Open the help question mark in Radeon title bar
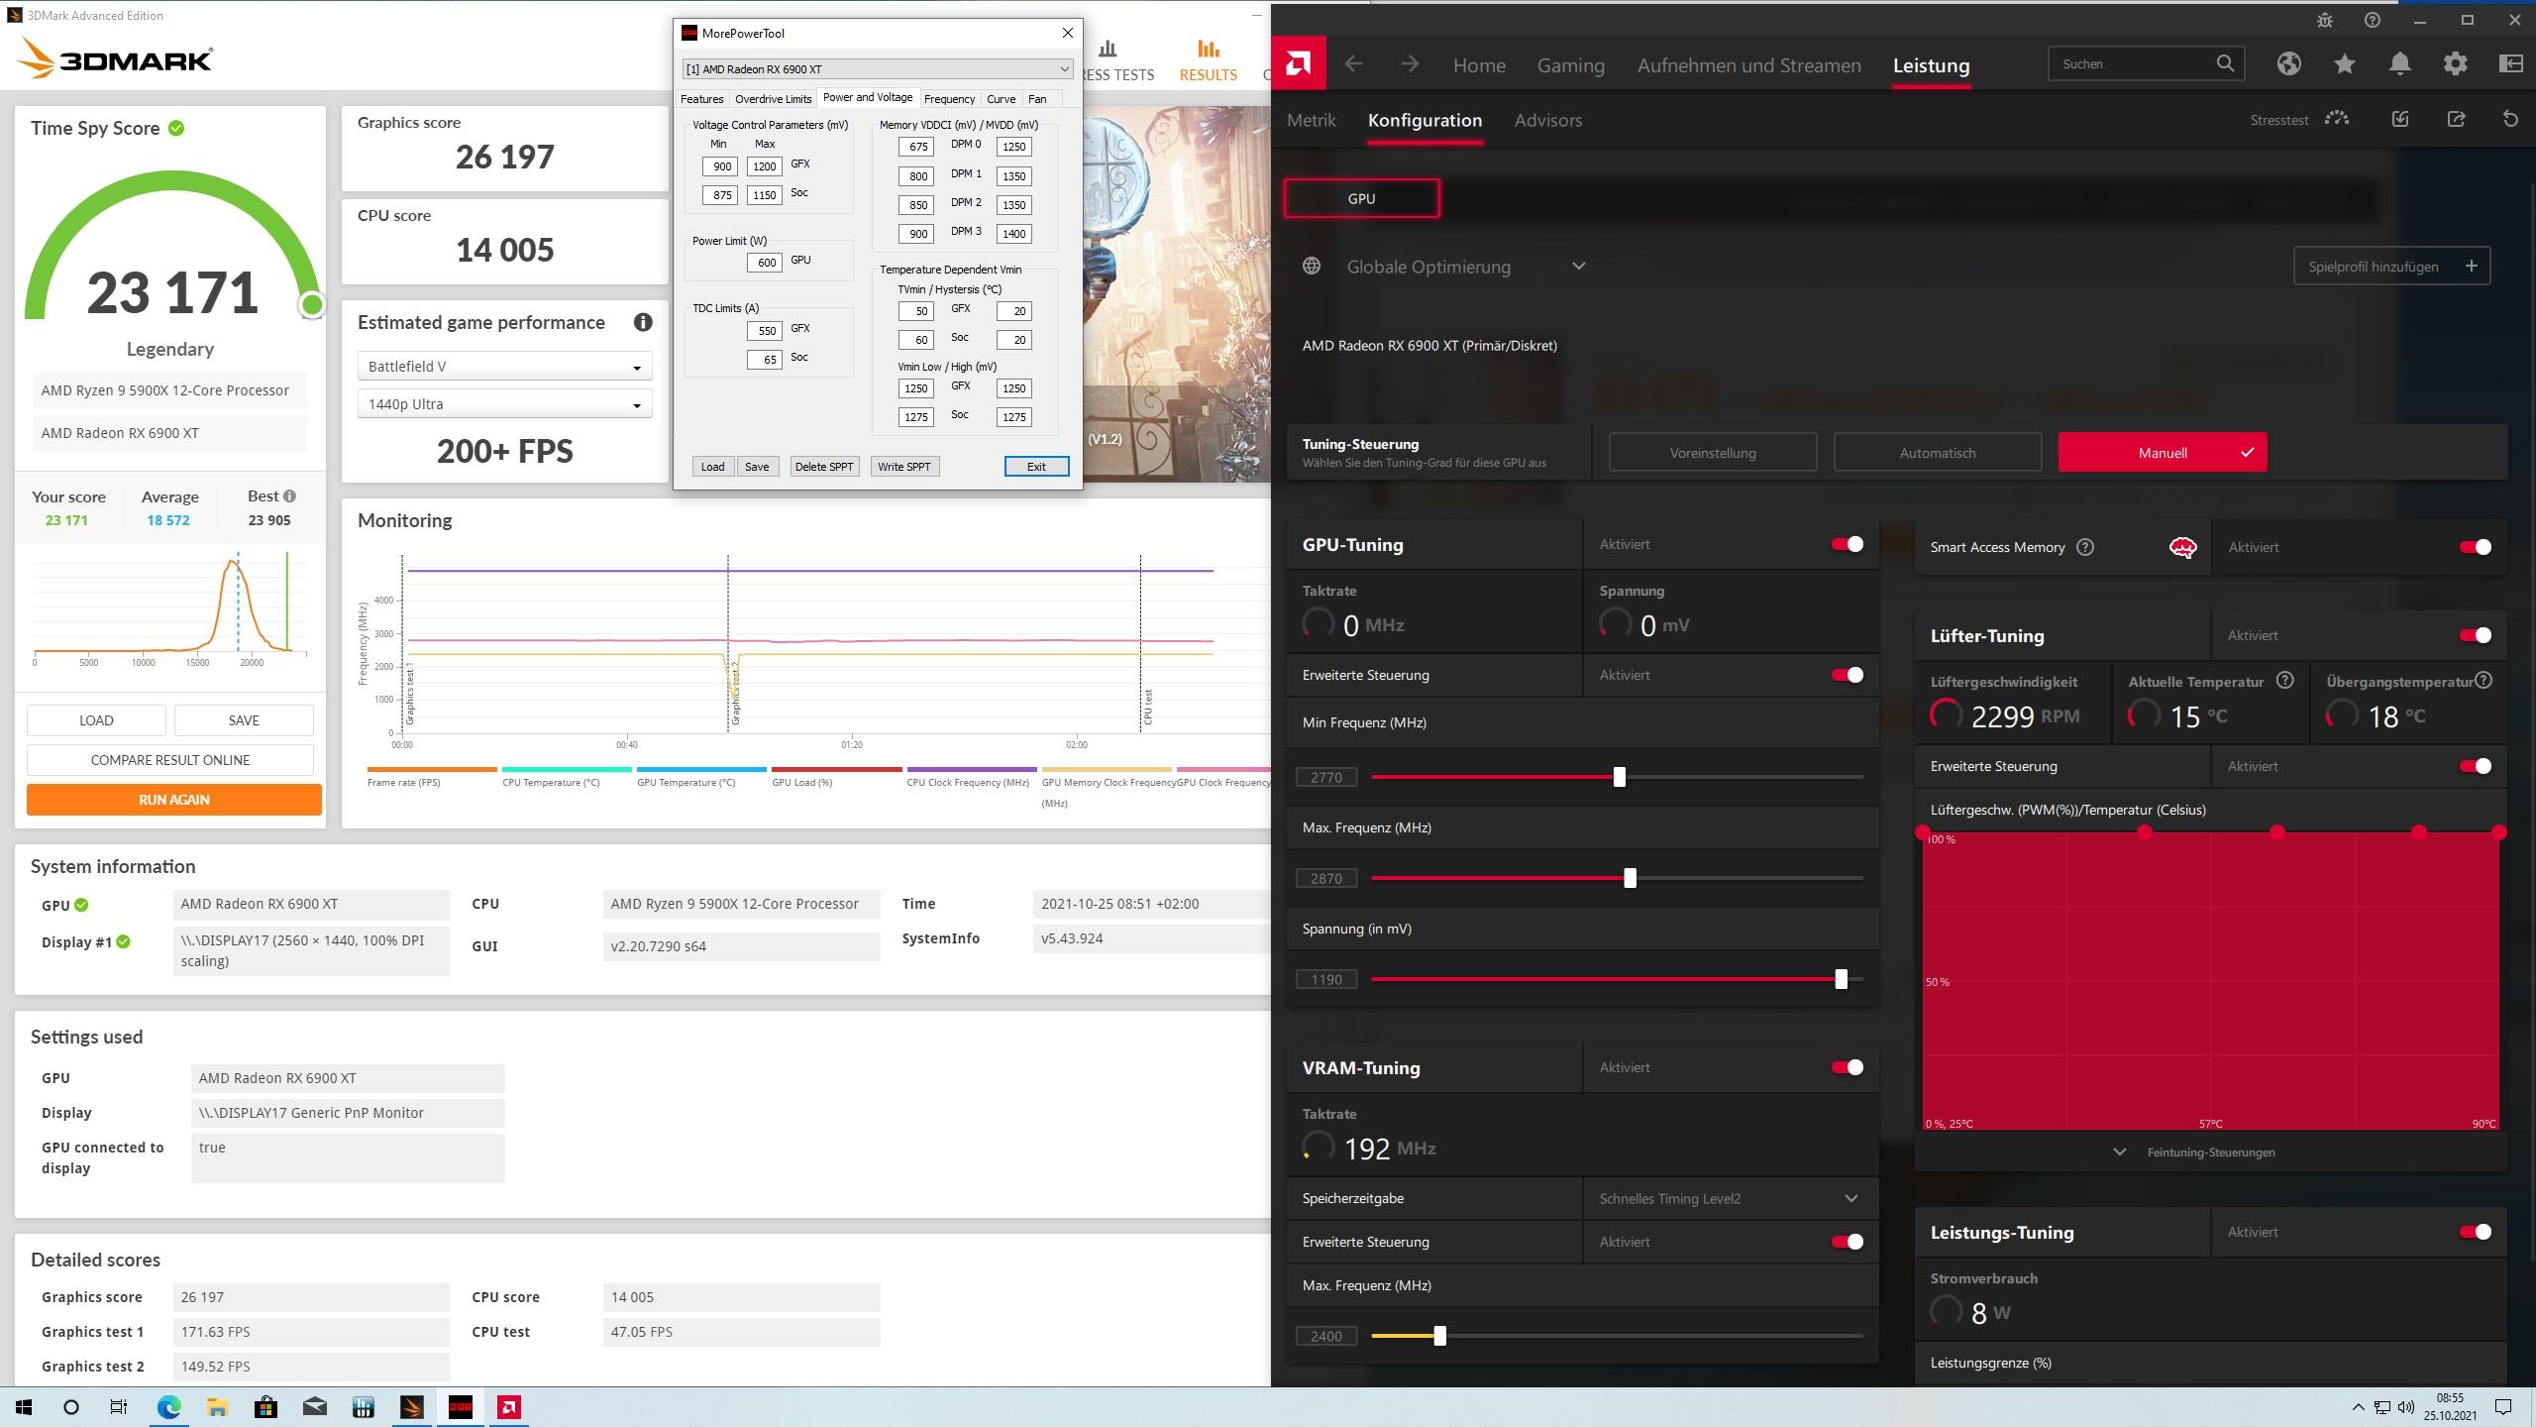The height and width of the screenshot is (1427, 2536). pos(2372,20)
